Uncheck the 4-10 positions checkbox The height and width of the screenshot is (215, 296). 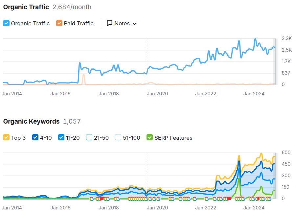click(x=35, y=138)
